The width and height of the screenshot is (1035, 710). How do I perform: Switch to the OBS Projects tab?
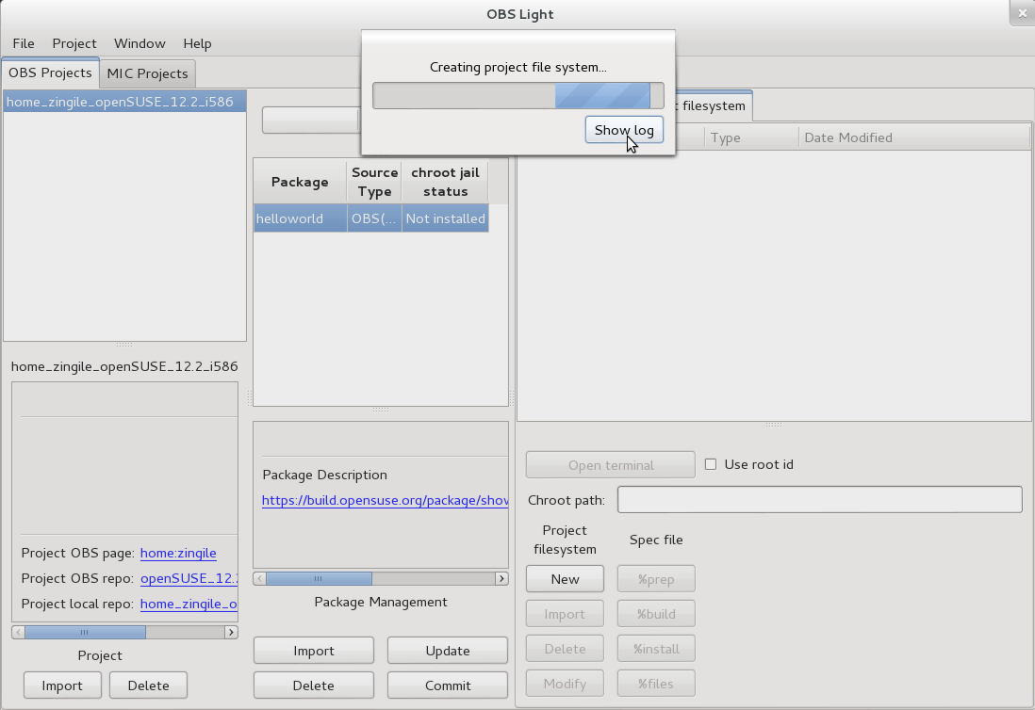pyautogui.click(x=50, y=73)
